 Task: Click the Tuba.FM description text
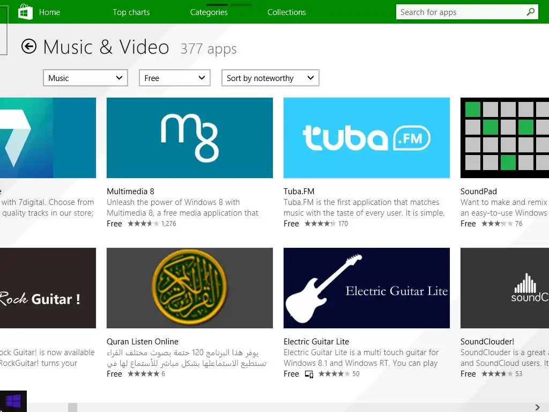coord(364,208)
